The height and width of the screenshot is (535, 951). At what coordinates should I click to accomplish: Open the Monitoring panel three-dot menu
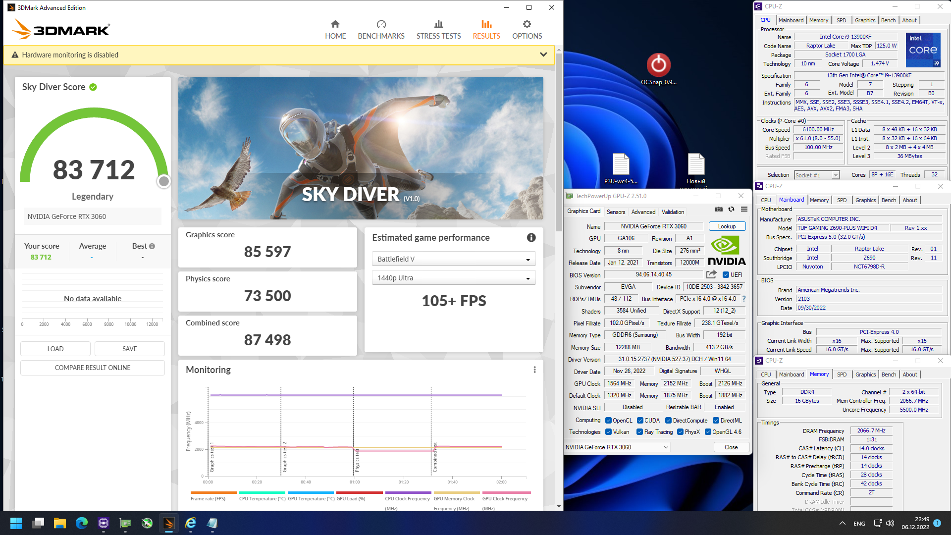pyautogui.click(x=534, y=370)
